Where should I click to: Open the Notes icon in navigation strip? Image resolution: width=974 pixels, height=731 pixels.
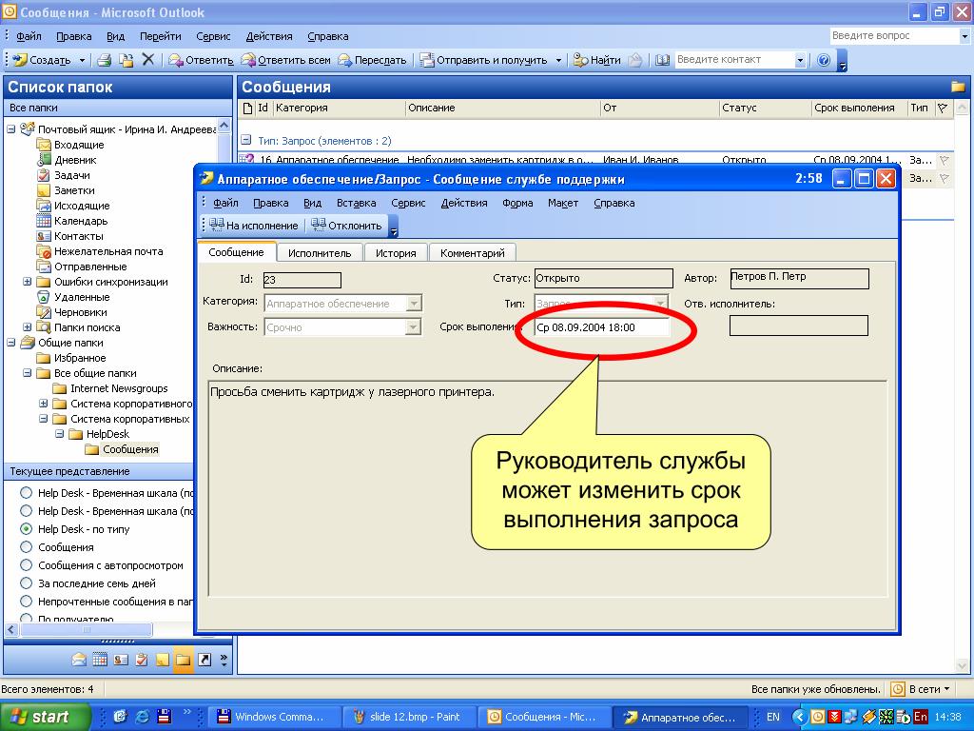[162, 660]
